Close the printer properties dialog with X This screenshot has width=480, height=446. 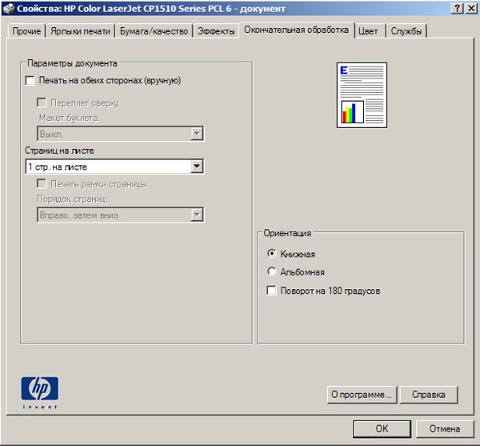[x=471, y=8]
